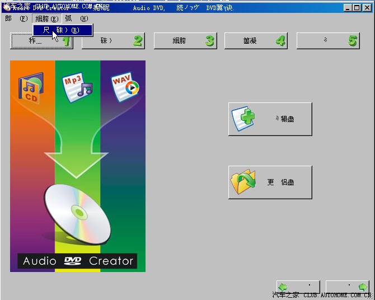This screenshot has height=300, width=375.
Task: Go to wizard step 1 button
Action: [x=41, y=41]
